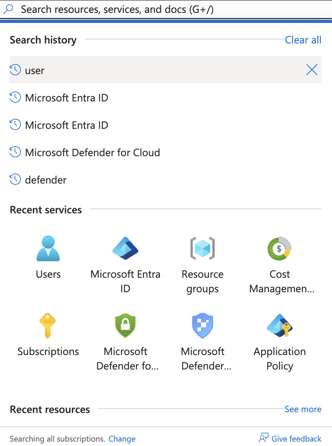Click the 'Subscriptions' label
Viewport: 332px width, 446px height.
[48, 351]
